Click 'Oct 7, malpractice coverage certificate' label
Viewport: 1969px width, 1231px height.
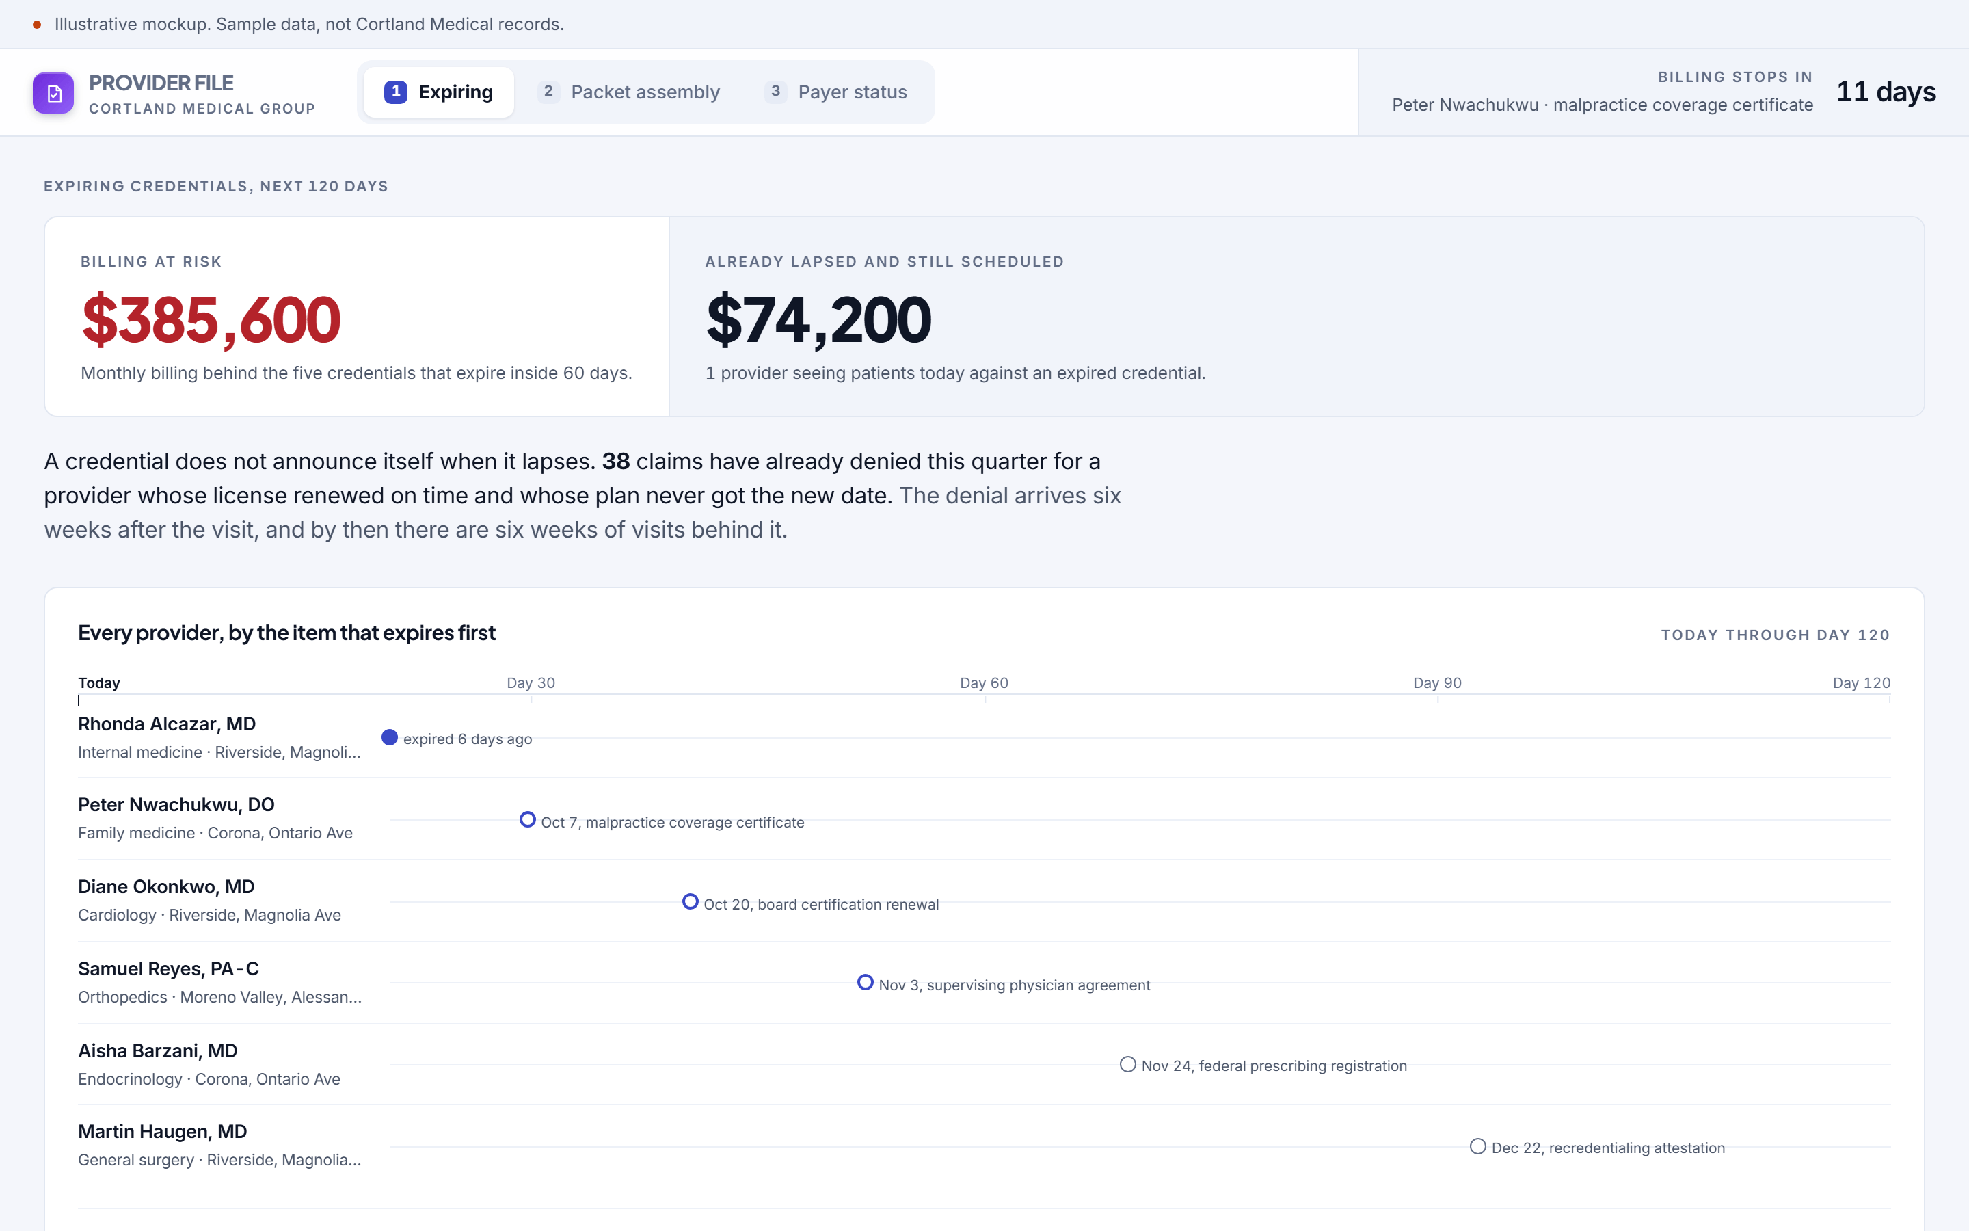[673, 822]
